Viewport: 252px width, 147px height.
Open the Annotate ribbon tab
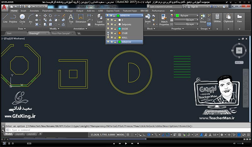pos(34,11)
